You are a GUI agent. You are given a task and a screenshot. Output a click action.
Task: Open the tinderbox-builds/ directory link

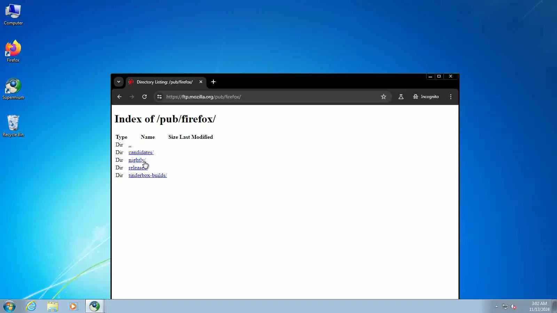point(148,175)
